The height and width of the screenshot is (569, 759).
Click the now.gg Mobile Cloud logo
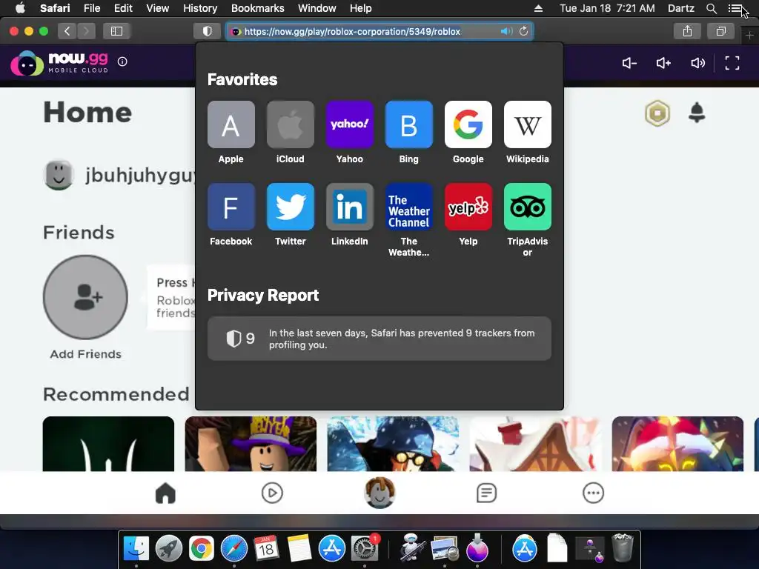[59, 63]
